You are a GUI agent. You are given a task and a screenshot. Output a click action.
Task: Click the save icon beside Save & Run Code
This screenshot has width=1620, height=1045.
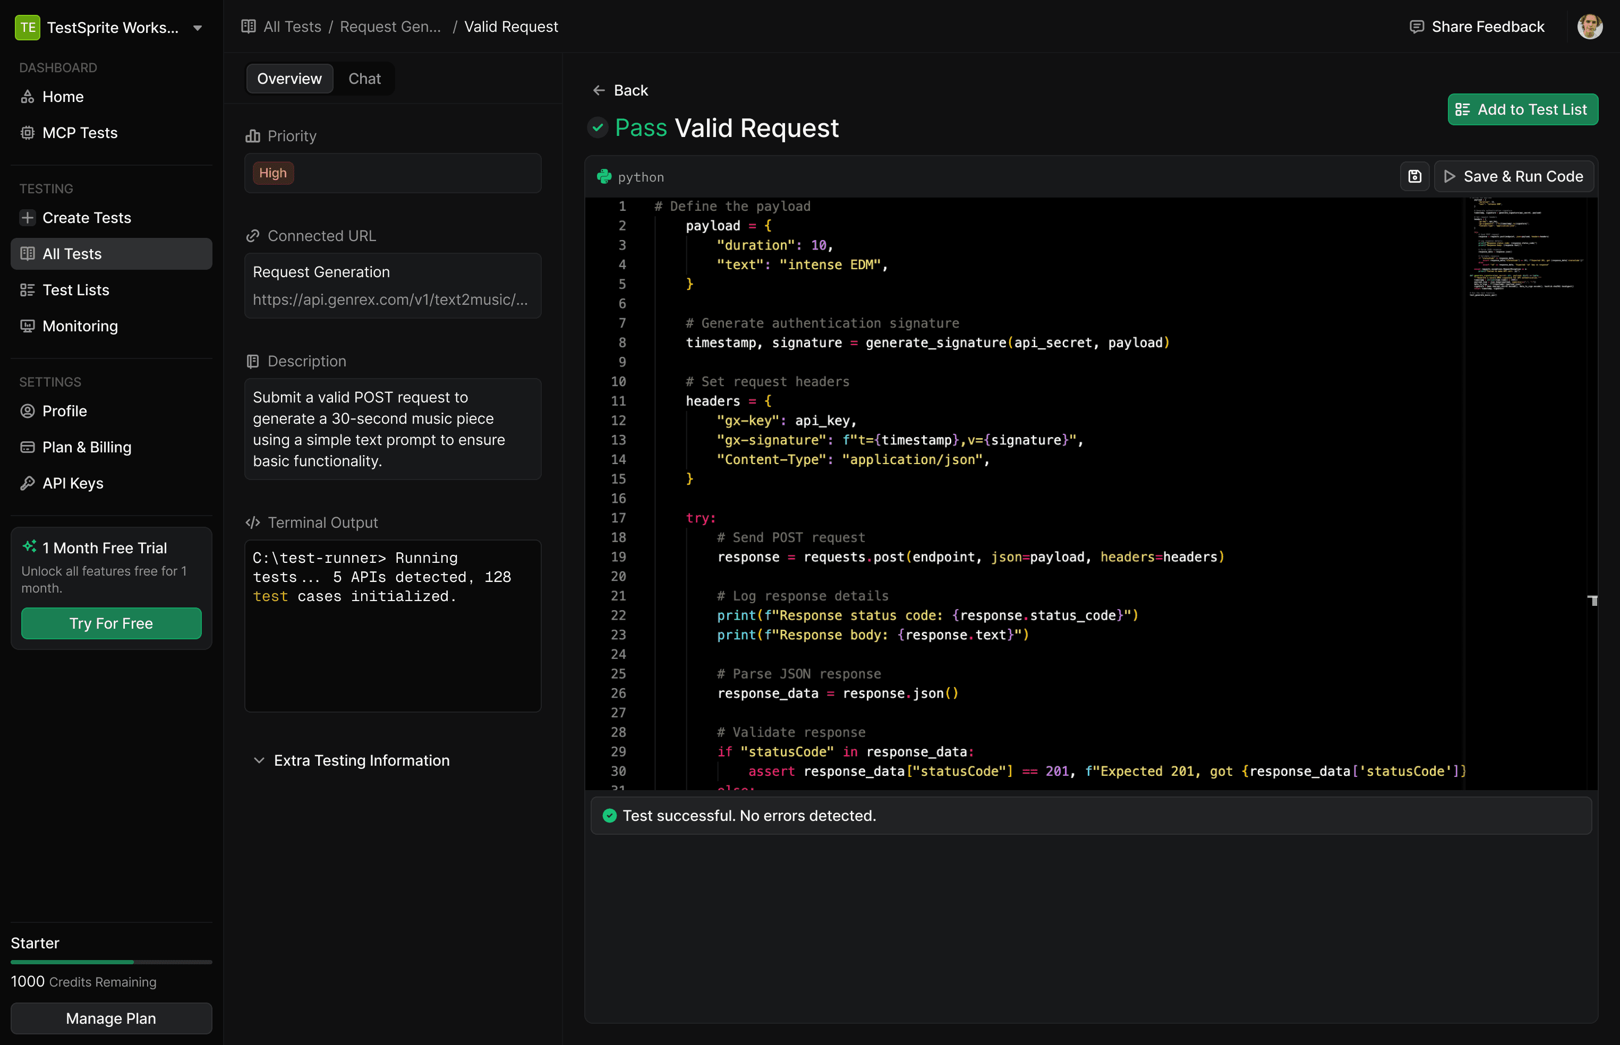coord(1414,176)
